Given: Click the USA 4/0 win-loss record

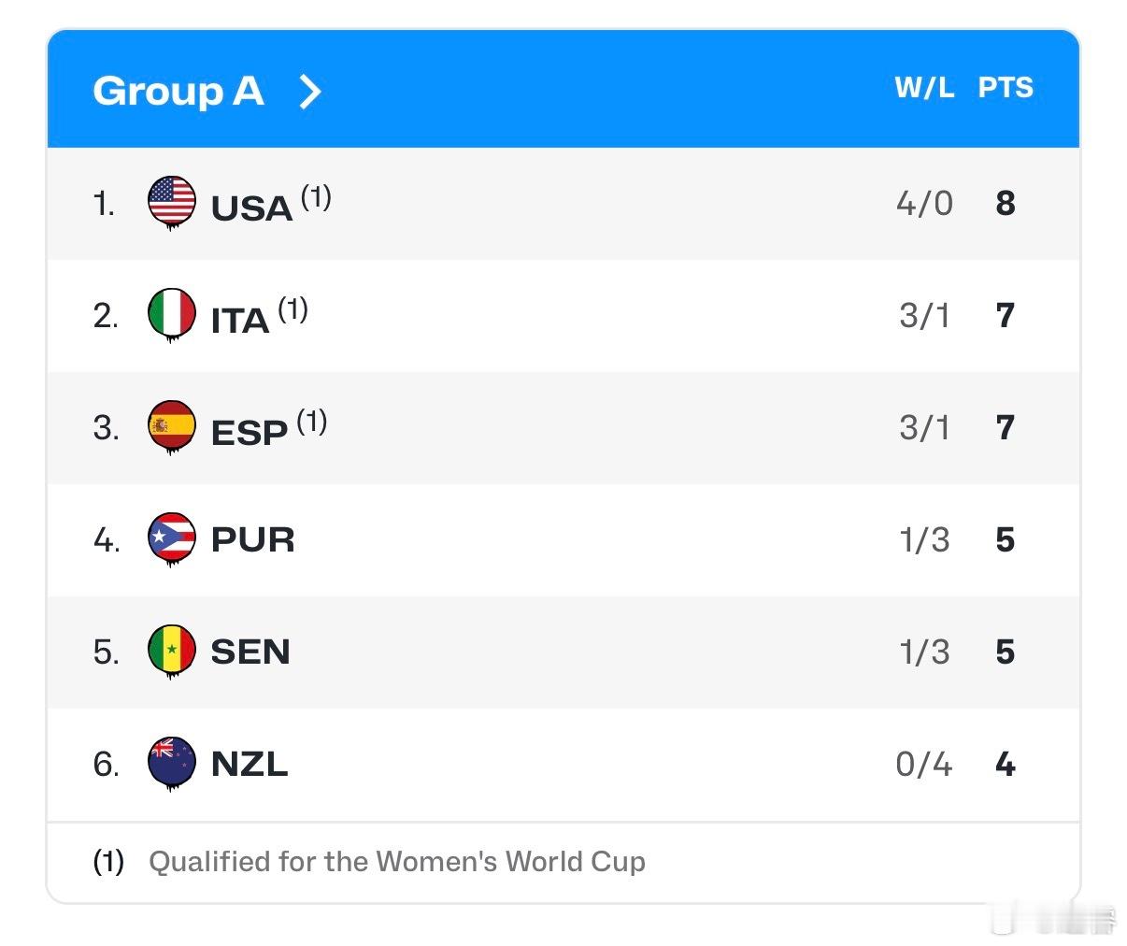Looking at the screenshot, I should click(x=924, y=203).
